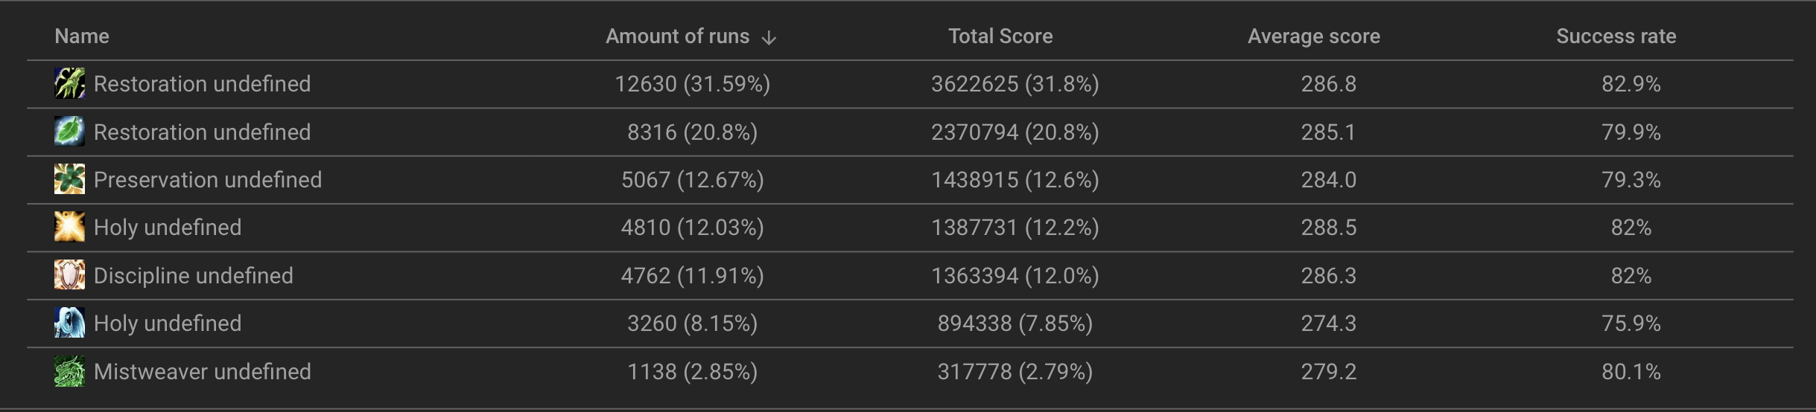This screenshot has height=412, width=1816.
Task: Select the Preservation undefined row name
Action: pyautogui.click(x=208, y=180)
